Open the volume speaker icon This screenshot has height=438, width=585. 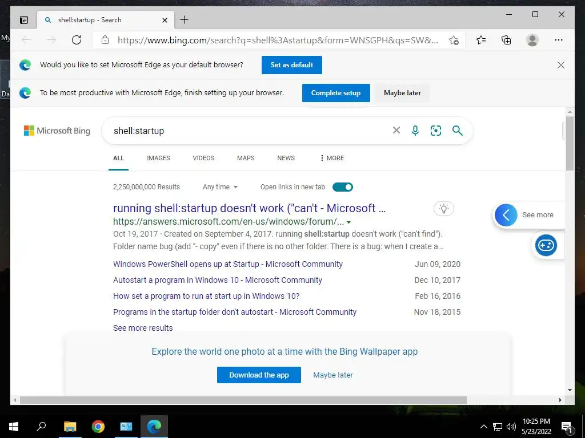click(511, 427)
